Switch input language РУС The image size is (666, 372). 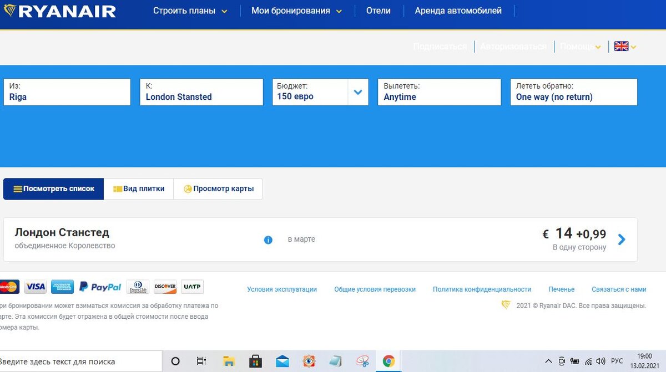[x=617, y=361]
